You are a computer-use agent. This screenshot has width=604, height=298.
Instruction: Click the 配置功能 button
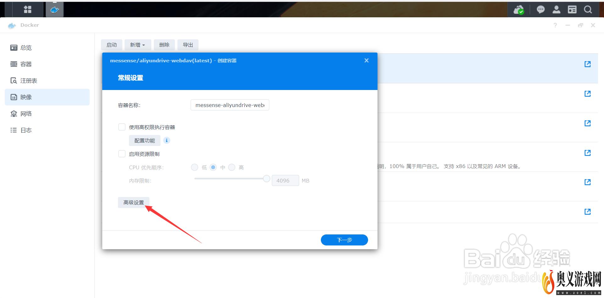click(x=145, y=141)
